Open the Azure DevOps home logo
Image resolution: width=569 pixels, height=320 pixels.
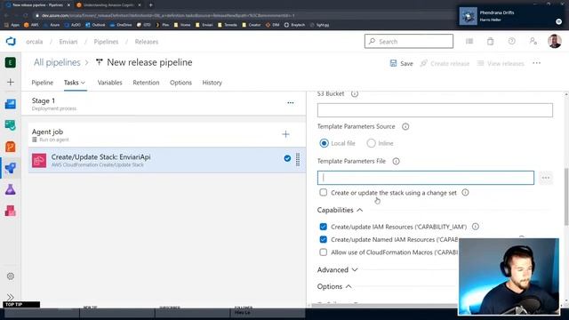point(11,42)
